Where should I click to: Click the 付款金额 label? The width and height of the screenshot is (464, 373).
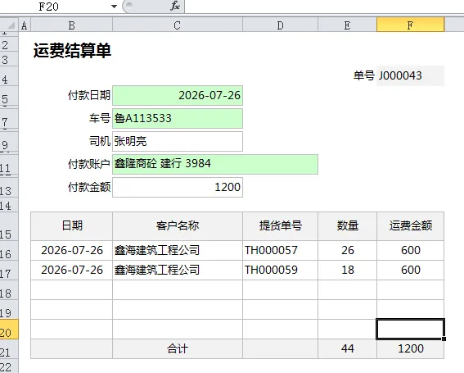point(89,187)
